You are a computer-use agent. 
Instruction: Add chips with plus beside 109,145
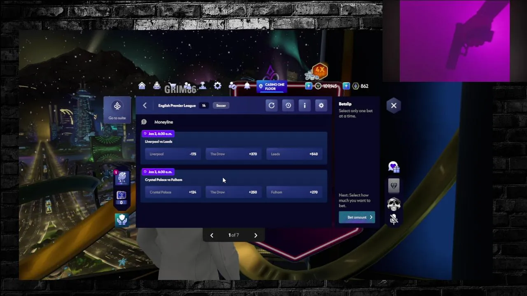(308, 86)
